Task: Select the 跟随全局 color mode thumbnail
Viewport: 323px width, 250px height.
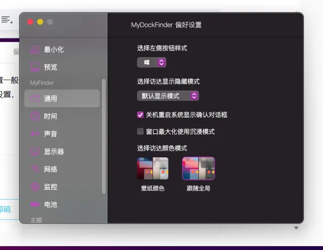Action: click(x=198, y=168)
